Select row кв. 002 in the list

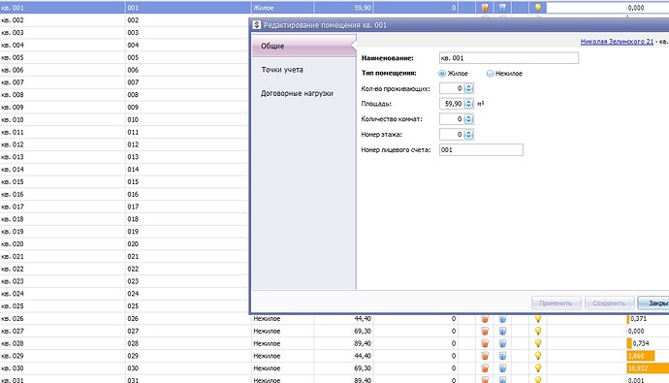[x=124, y=20]
